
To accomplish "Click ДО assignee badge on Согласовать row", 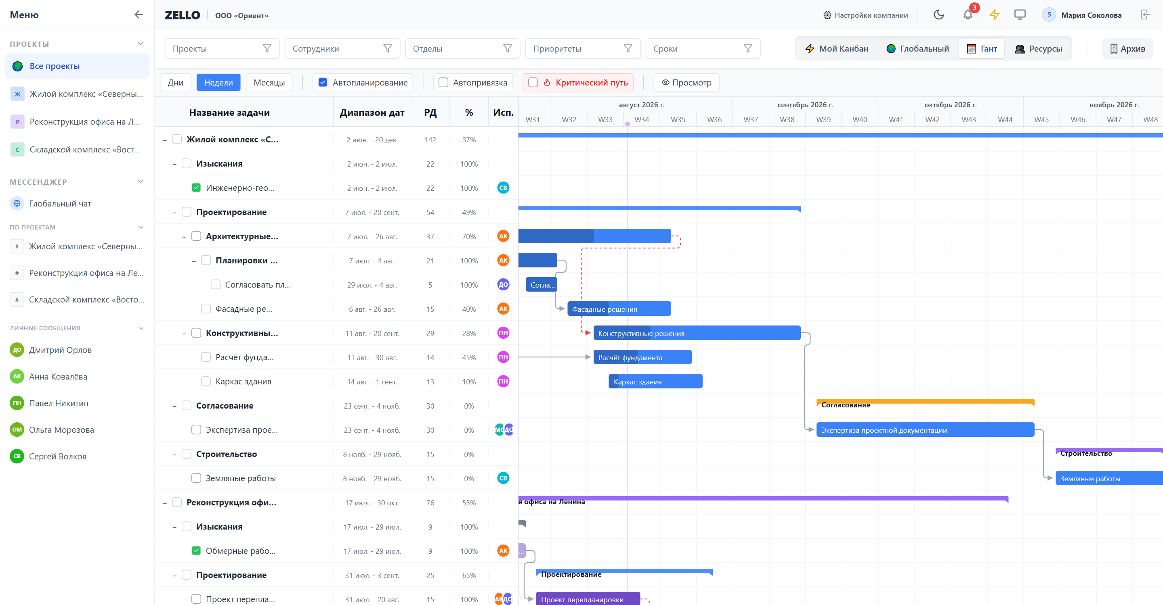I will (x=503, y=284).
